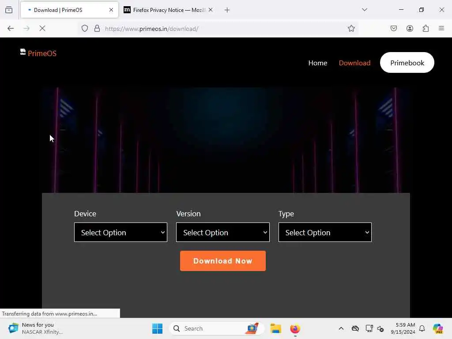Go to Home nav link

[318, 63]
